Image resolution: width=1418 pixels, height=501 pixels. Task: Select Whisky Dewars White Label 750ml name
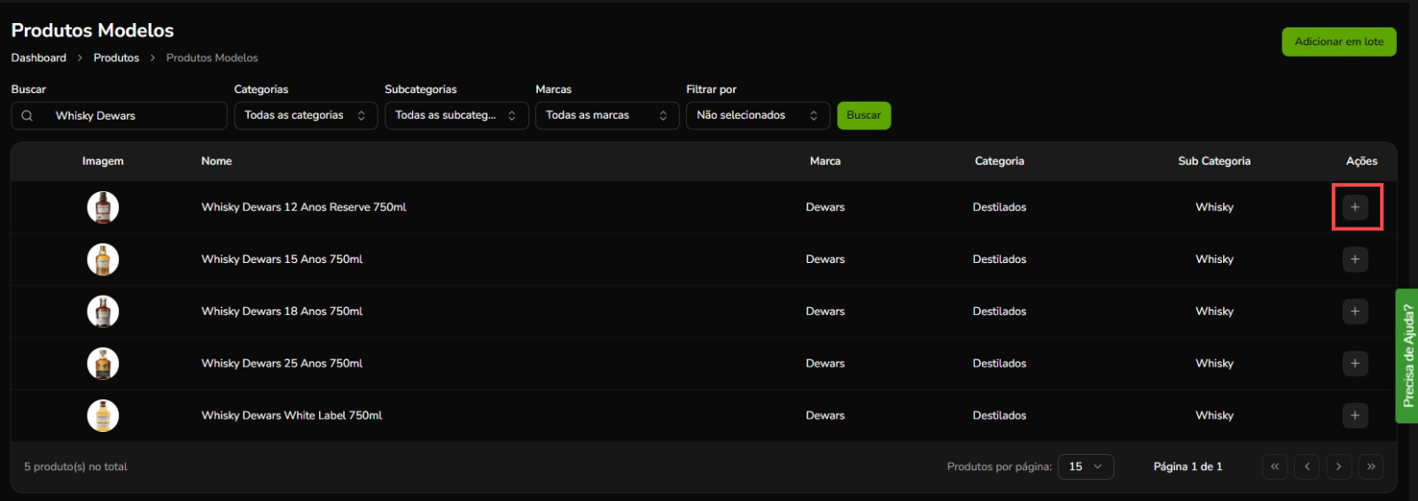(292, 416)
